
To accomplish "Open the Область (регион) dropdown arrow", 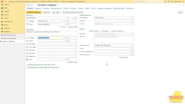I will point(131,55).
